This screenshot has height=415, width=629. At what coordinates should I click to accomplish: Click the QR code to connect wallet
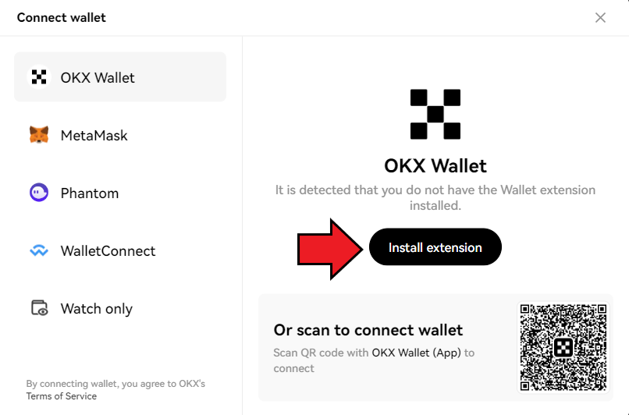click(563, 348)
